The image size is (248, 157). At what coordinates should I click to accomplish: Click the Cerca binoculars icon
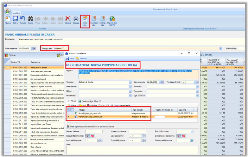tap(31, 19)
